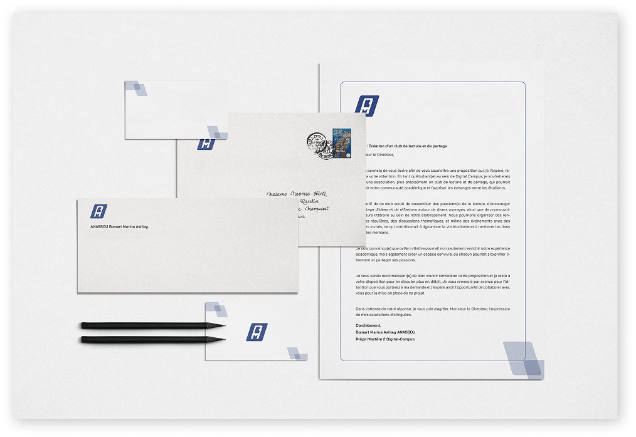Click the faded blue shape at the business card's bottom-right corner
The width and height of the screenshot is (636, 437).
click(297, 354)
